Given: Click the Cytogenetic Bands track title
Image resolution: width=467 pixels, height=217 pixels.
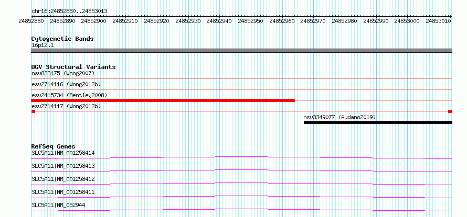Looking at the screenshot, I should [62, 39].
